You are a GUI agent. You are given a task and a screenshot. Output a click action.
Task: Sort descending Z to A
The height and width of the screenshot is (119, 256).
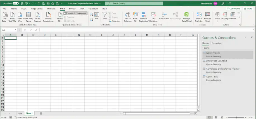tap(92, 20)
